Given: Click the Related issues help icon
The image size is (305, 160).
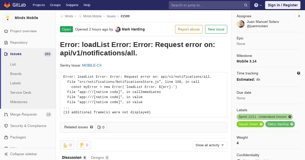Looking at the screenshot, I should click(x=91, y=127).
